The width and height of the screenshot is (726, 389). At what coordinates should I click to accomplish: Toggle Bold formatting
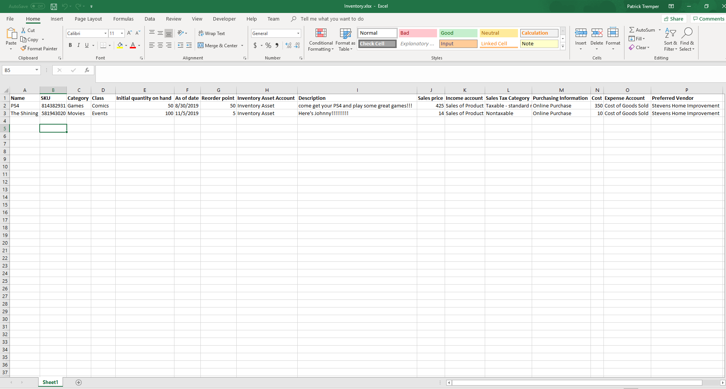coord(70,45)
